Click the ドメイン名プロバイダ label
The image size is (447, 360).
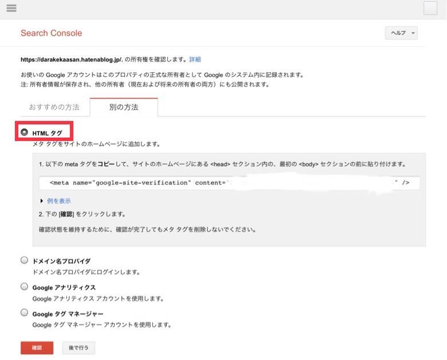coord(61,261)
